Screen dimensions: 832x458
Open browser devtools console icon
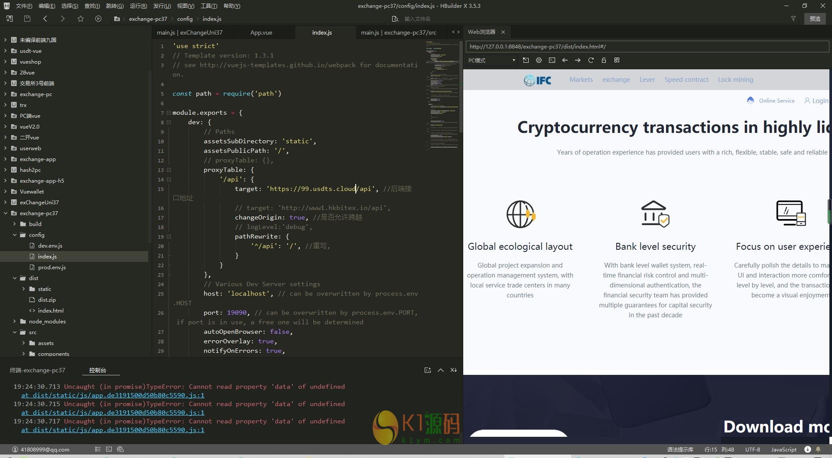coord(552,60)
